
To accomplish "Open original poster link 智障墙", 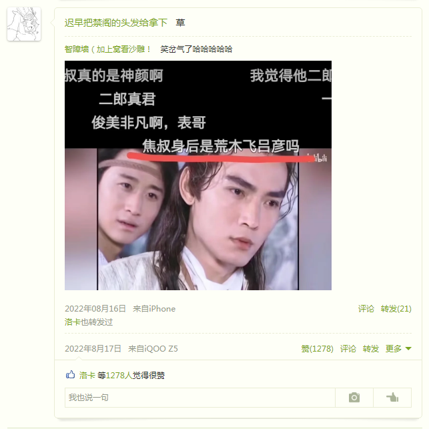I will click(108, 49).
